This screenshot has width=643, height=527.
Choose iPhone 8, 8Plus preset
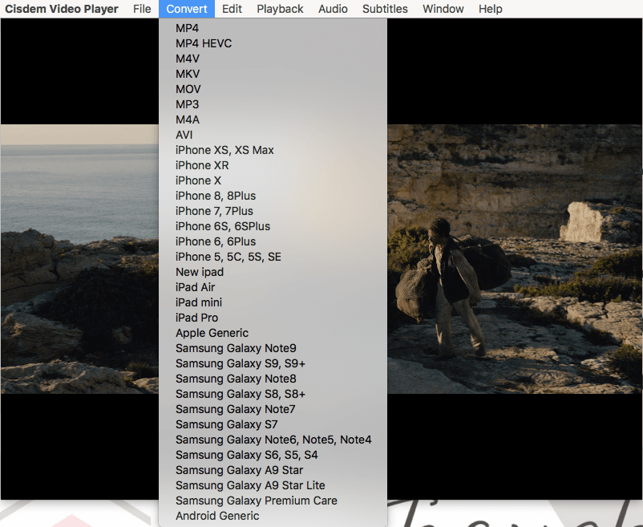tap(273, 196)
